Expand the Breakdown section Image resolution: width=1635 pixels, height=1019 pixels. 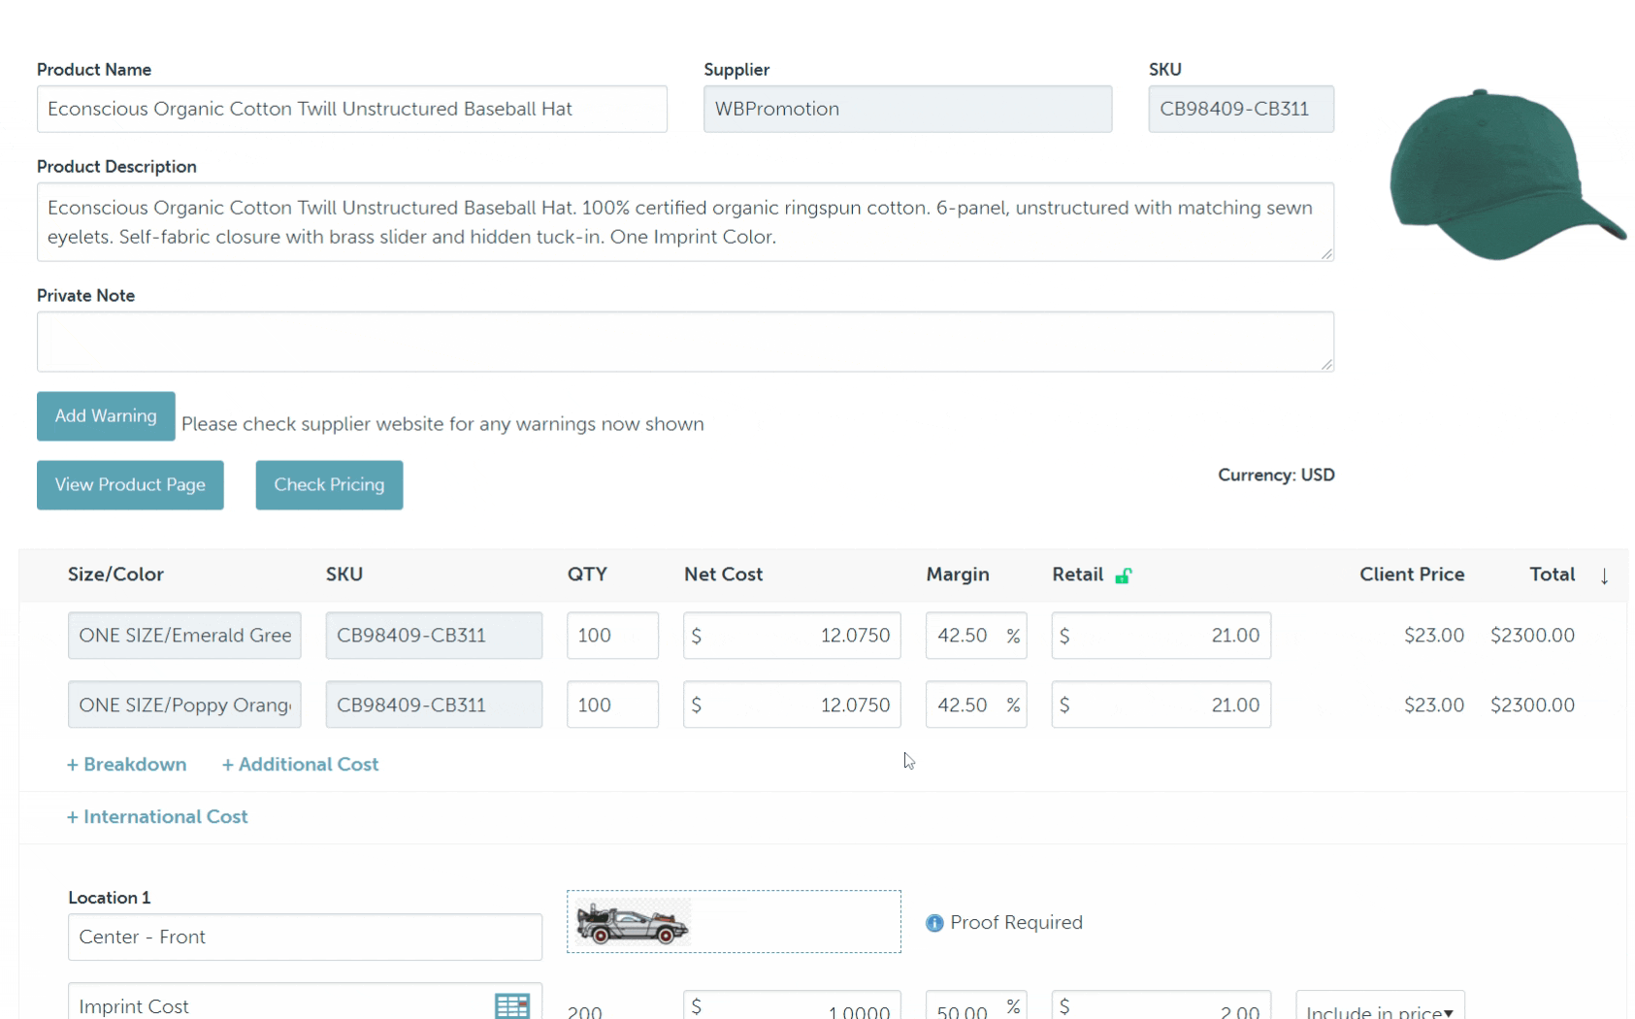(127, 765)
